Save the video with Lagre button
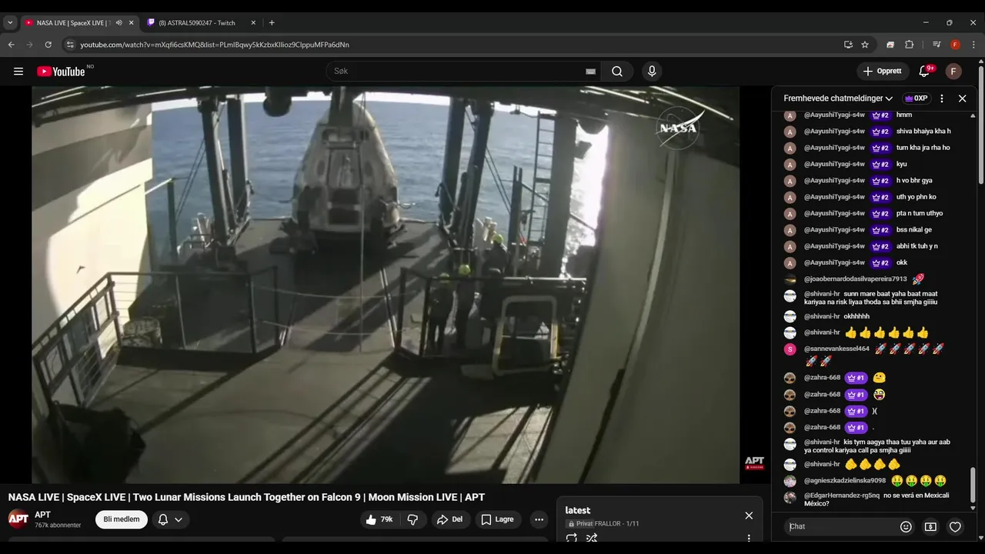 click(498, 519)
